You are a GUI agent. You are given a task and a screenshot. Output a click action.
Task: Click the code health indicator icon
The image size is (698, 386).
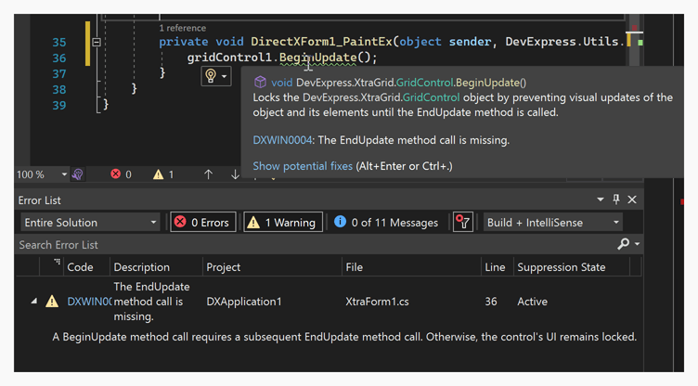(x=78, y=174)
